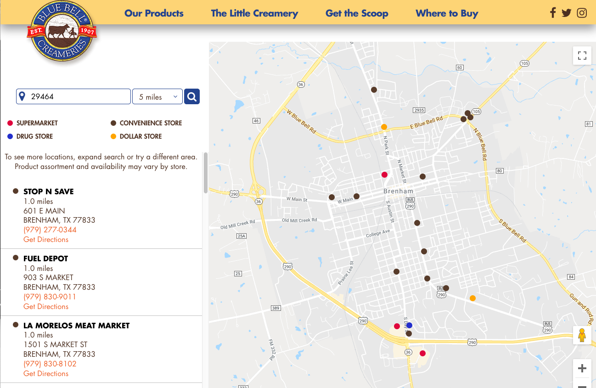Navigate to The Little Creamery tab
This screenshot has height=388, width=596.
coord(254,13)
